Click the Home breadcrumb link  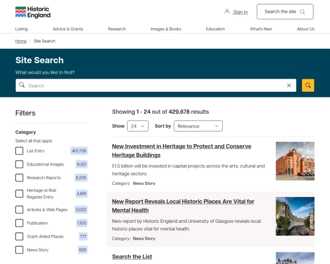[21, 41]
